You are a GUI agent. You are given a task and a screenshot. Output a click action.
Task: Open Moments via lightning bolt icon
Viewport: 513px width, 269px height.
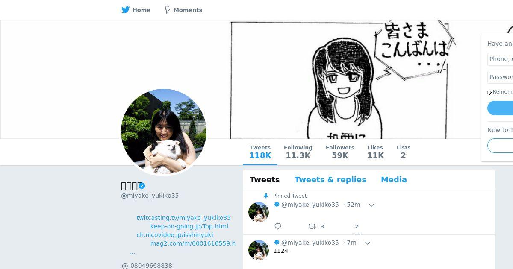tap(168, 10)
